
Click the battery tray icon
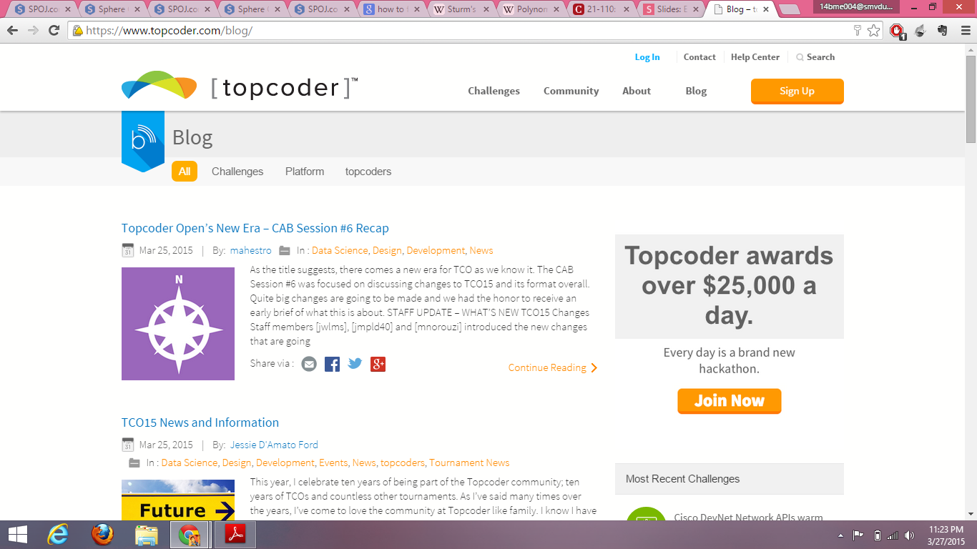(878, 535)
